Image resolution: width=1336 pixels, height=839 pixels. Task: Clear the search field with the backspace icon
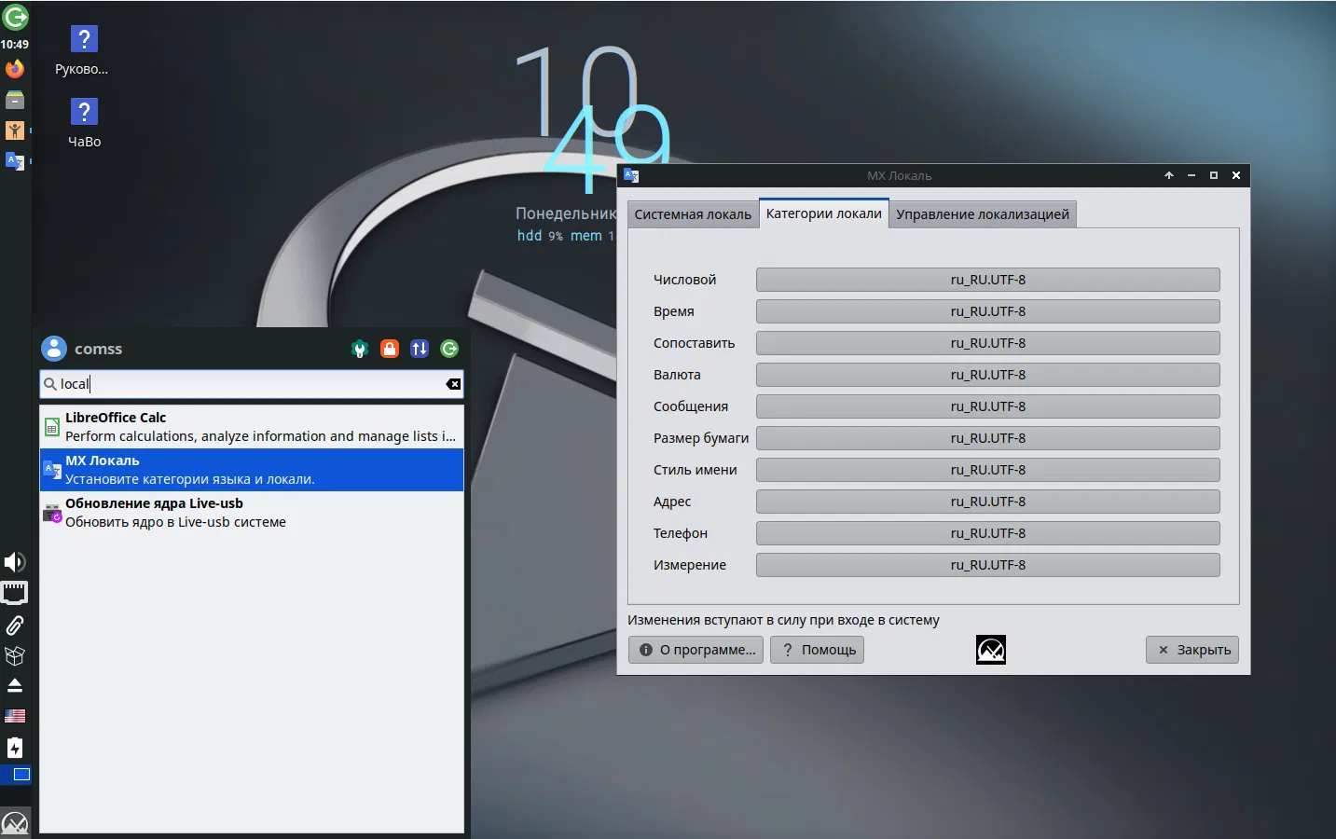pos(453,384)
